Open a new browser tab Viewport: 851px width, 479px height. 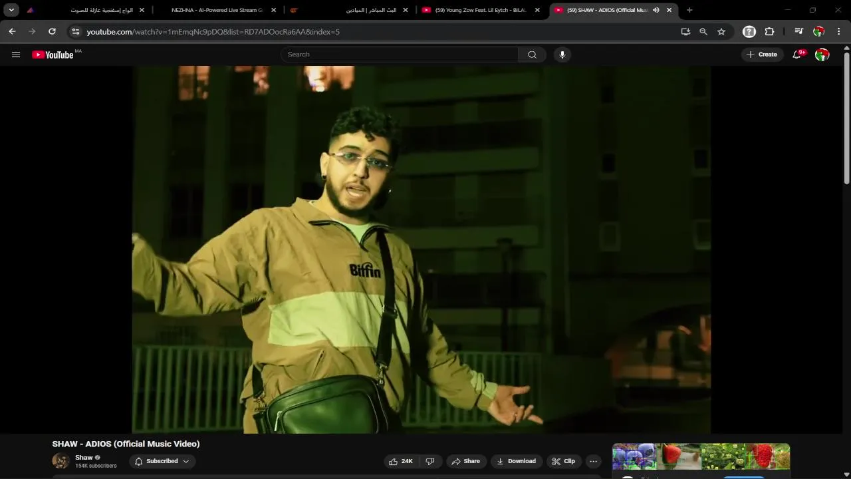click(689, 10)
